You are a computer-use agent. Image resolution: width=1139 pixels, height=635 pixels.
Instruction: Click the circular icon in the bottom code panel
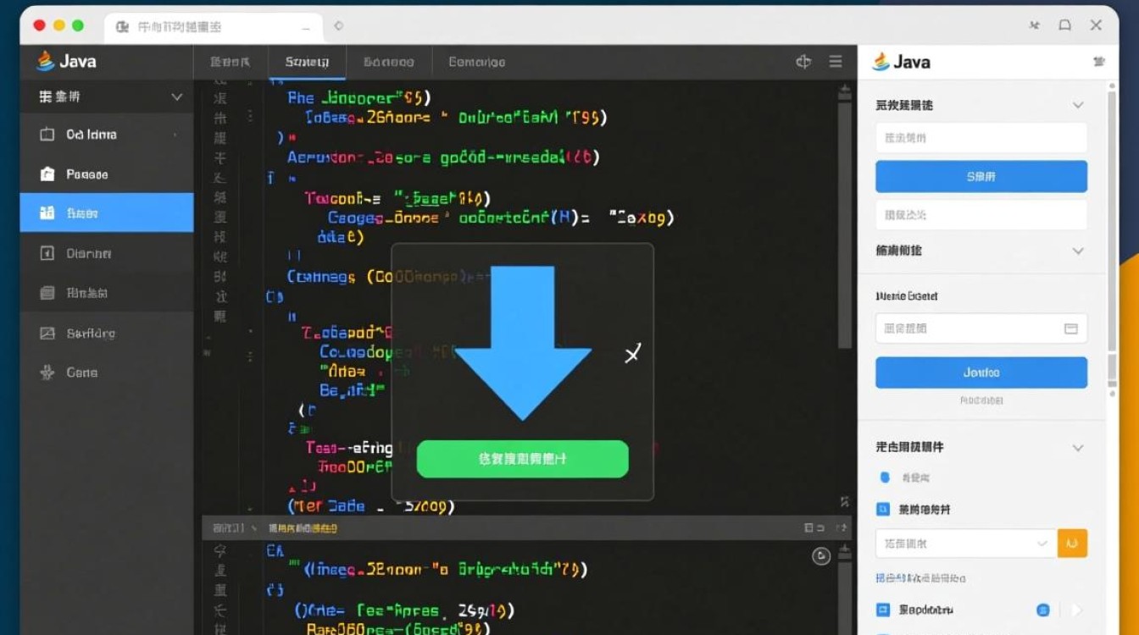[820, 556]
